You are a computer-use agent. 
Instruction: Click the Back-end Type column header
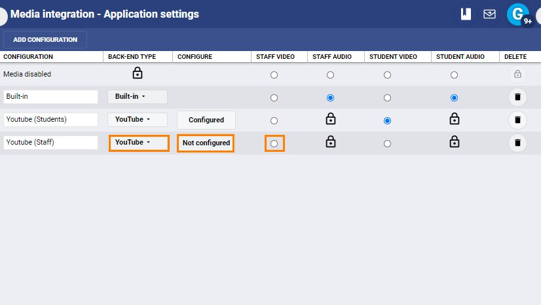[132, 56]
